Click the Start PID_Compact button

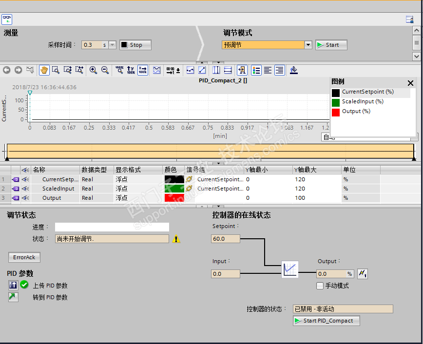click(327, 321)
